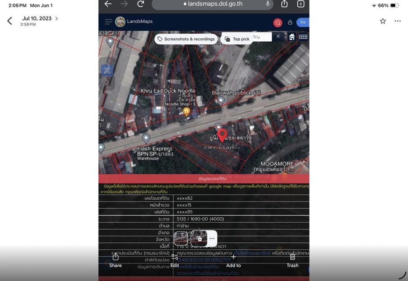Open the จากแปลงที่ดินไปยังสำนักงานที่ดิน route link

(208, 273)
